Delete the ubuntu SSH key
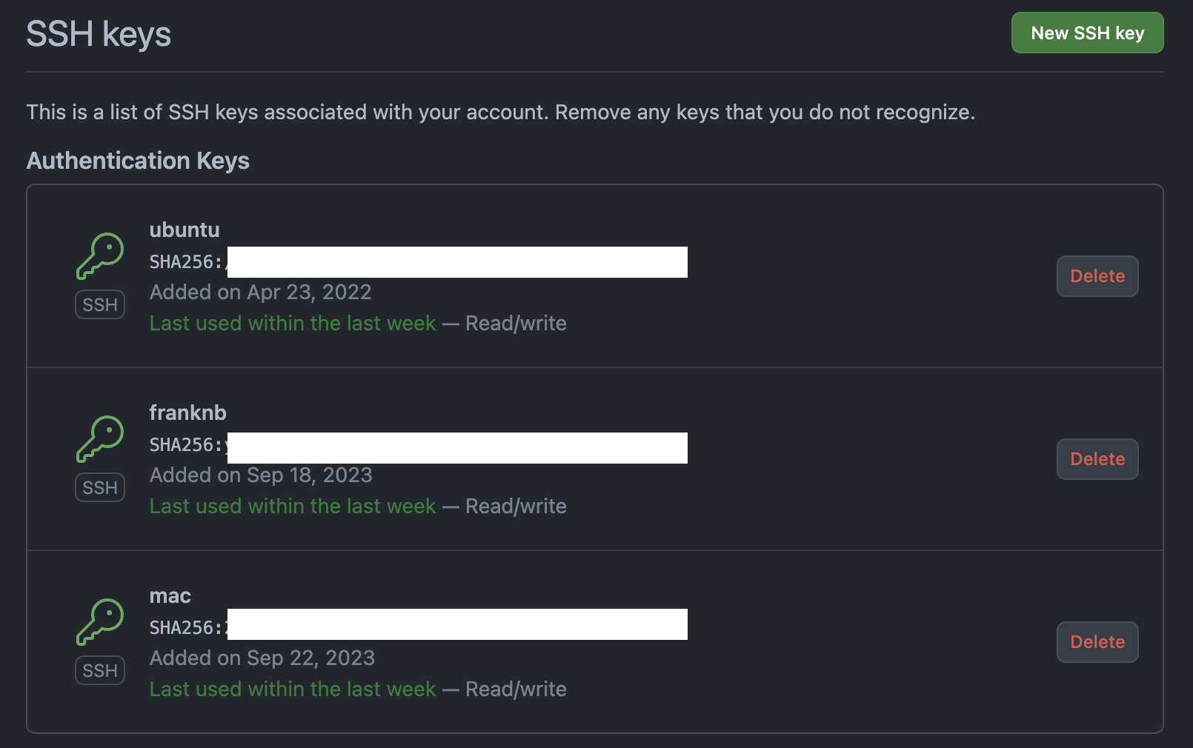Viewport: 1193px width, 748px height. click(x=1097, y=276)
